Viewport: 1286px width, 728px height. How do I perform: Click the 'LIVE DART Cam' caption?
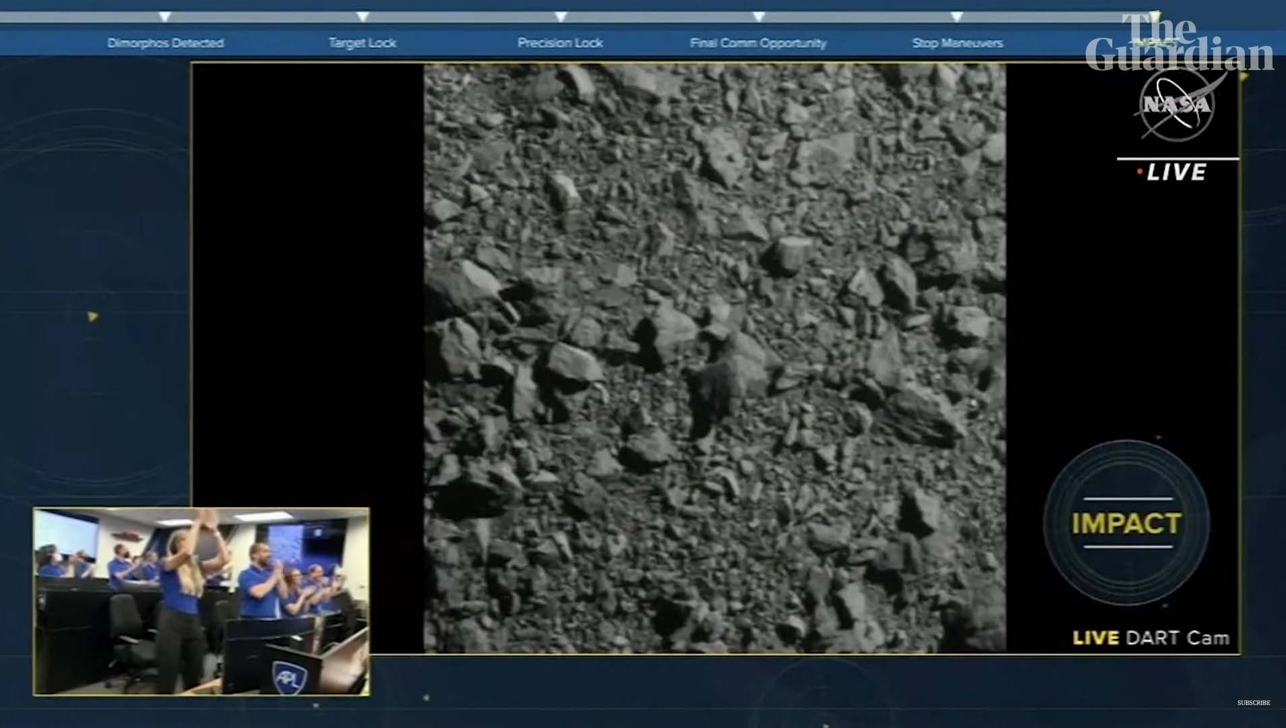point(1151,638)
